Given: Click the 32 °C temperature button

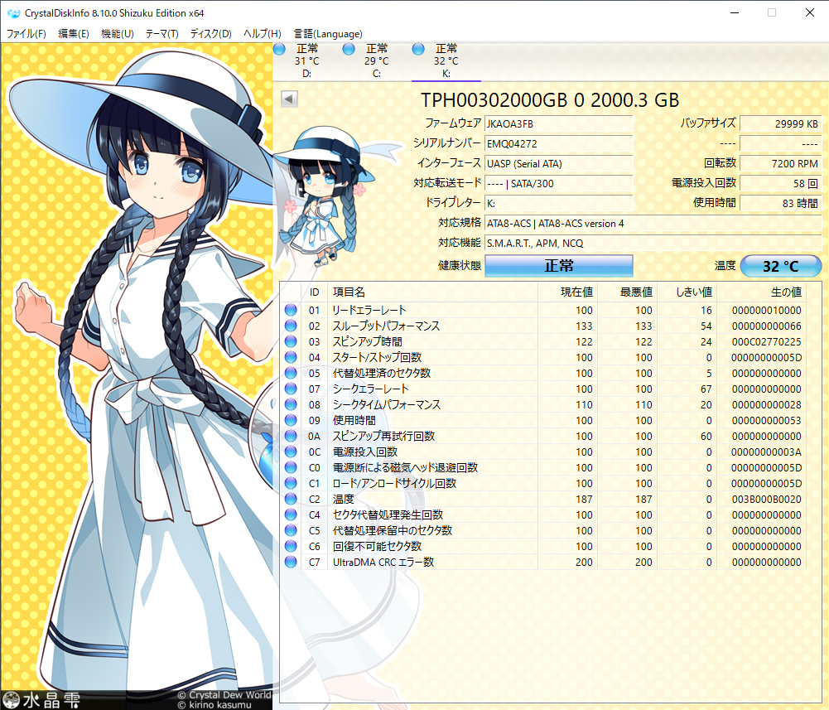Looking at the screenshot, I should click(780, 266).
